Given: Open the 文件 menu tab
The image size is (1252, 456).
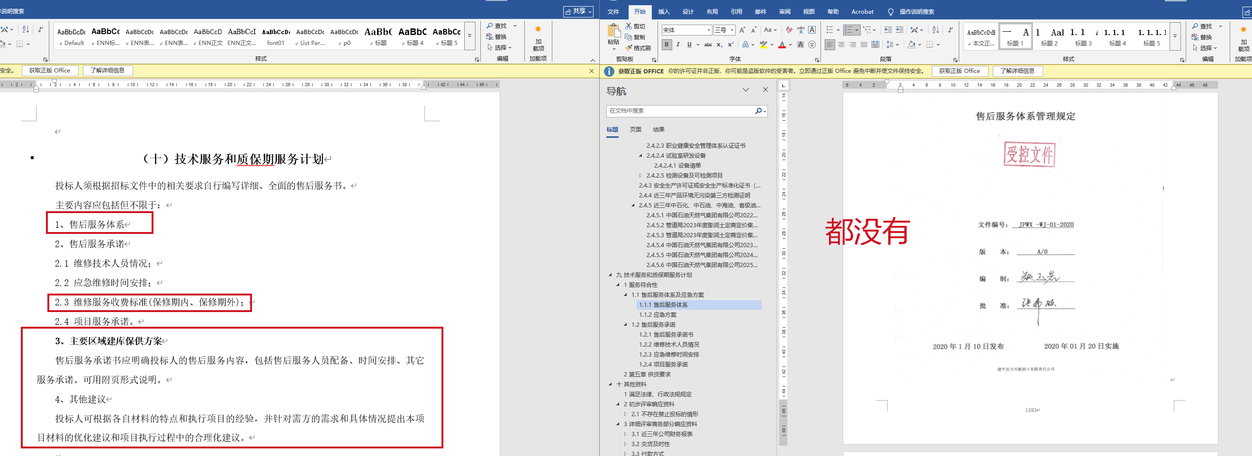Looking at the screenshot, I should click(x=613, y=12).
